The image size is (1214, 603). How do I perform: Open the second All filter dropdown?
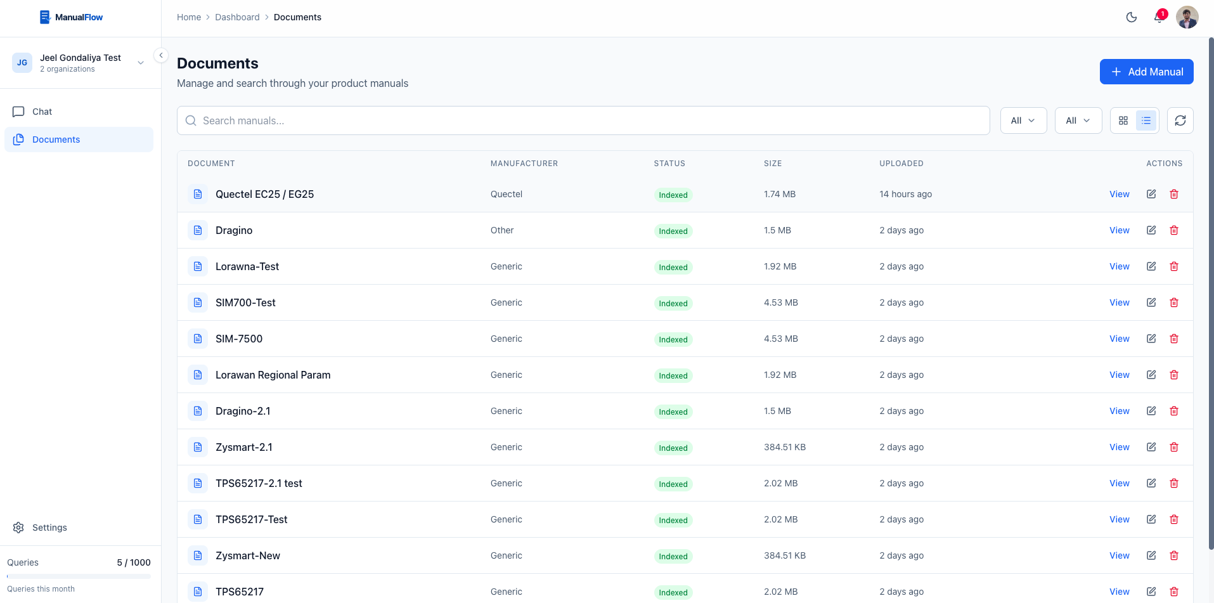coord(1078,120)
